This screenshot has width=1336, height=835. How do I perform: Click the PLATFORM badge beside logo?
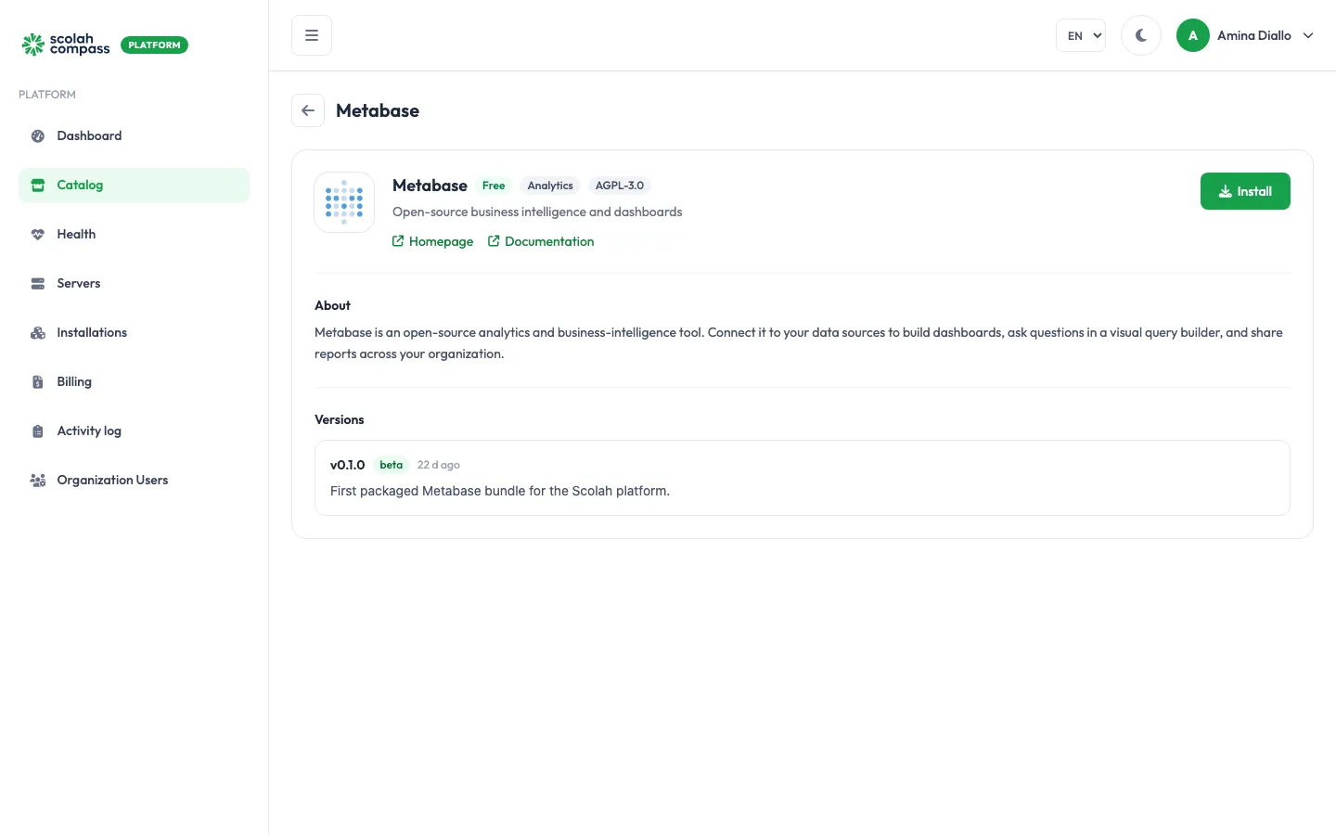point(154,45)
